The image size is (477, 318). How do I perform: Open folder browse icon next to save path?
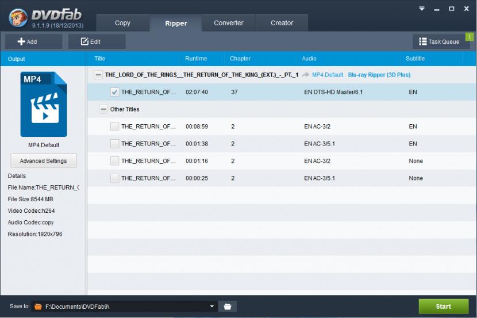tap(228, 306)
